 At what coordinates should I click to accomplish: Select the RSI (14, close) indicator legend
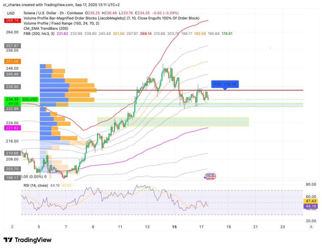pos(36,185)
